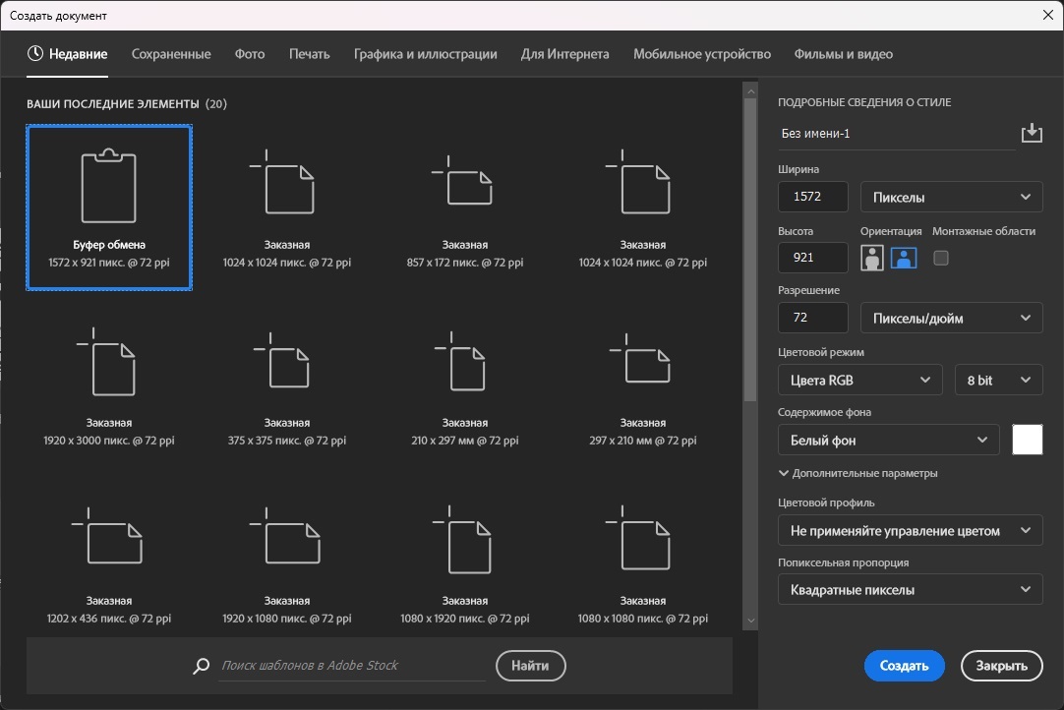Open the Пикселы width units dropdown
Image resolution: width=1064 pixels, height=710 pixels.
point(951,198)
